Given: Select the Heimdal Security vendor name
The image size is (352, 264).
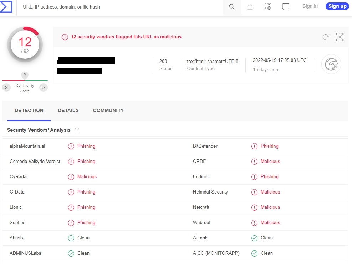Looking at the screenshot, I should [210, 192].
